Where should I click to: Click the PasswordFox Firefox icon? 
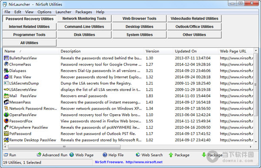(x=7, y=121)
